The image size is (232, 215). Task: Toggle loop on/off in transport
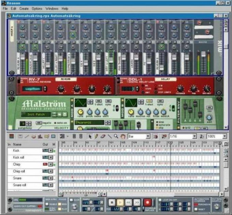pyautogui.click(x=160, y=200)
